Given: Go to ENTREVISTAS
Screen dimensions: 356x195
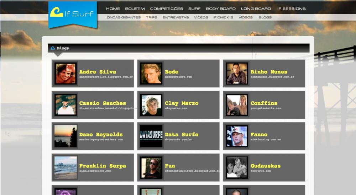Looking at the screenshot, I should pyautogui.click(x=176, y=17).
